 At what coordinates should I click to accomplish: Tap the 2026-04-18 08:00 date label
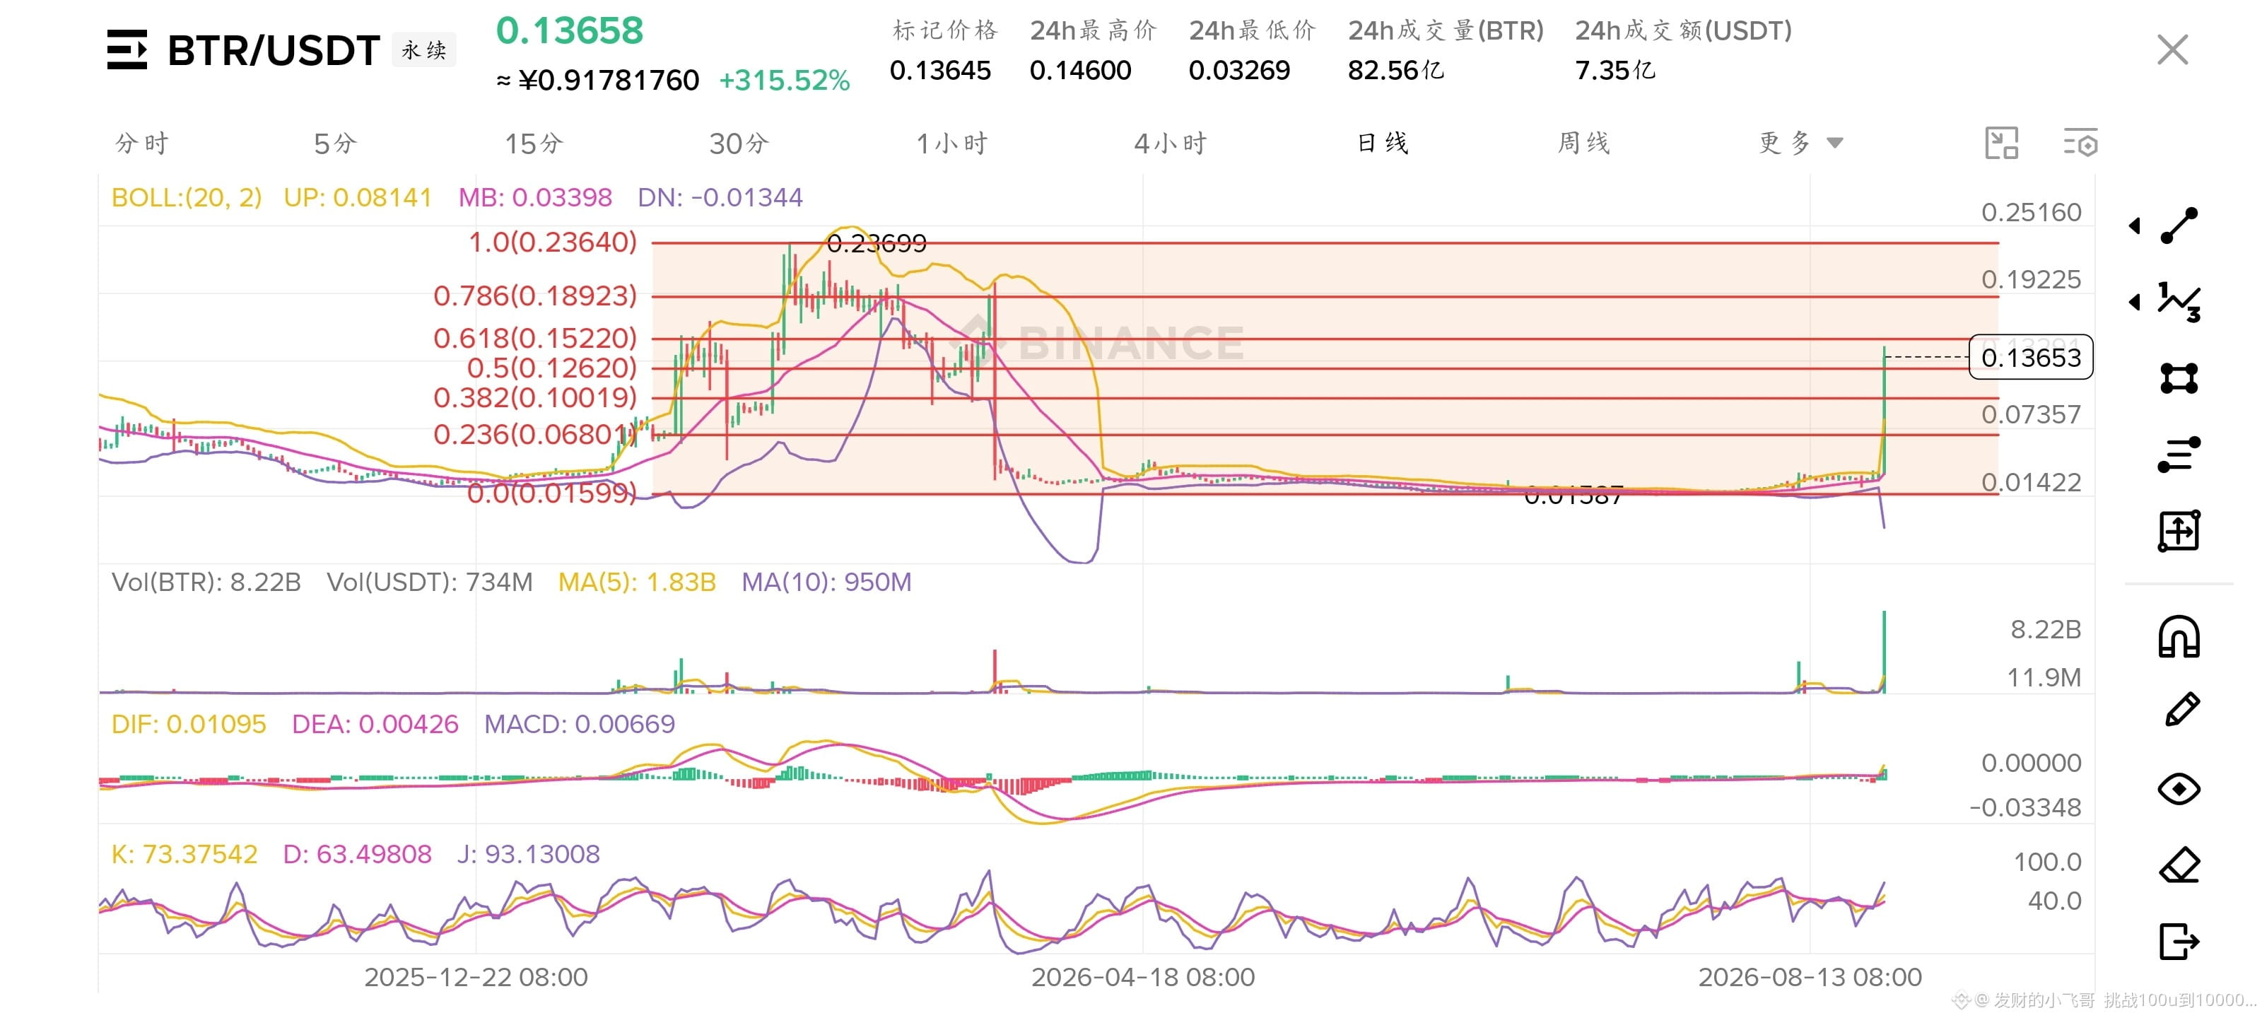point(1142,978)
